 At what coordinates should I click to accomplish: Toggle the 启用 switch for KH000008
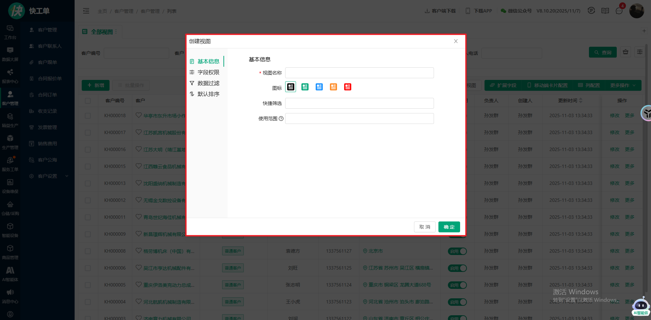[457, 251]
